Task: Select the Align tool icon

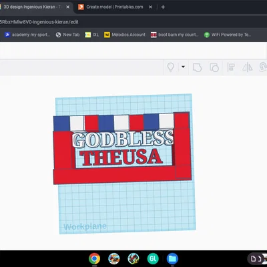Action: pyautogui.click(x=231, y=67)
